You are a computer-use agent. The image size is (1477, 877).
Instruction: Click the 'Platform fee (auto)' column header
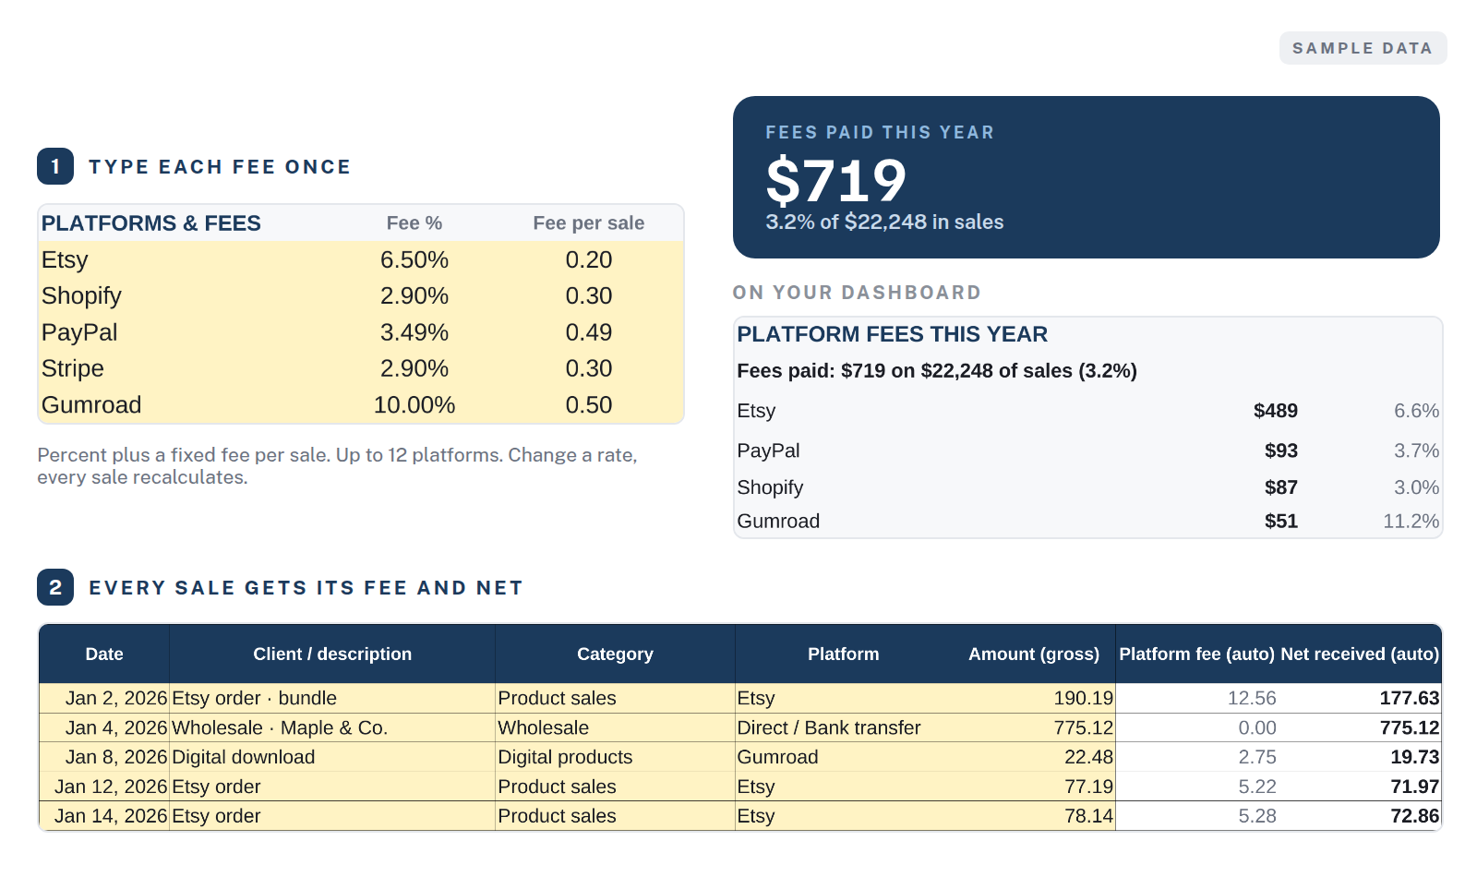pos(1197,655)
